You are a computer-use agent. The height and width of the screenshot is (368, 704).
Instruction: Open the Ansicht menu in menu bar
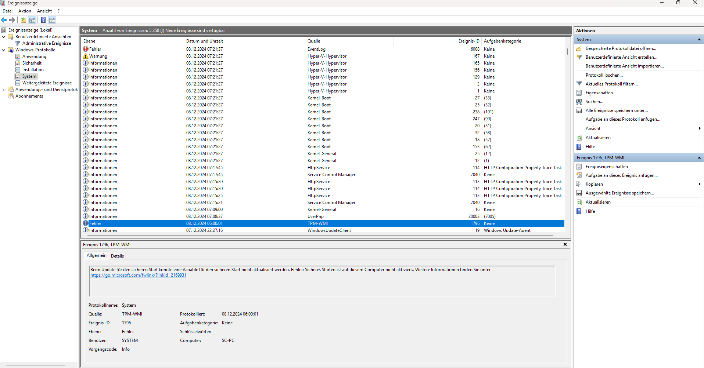pos(44,11)
